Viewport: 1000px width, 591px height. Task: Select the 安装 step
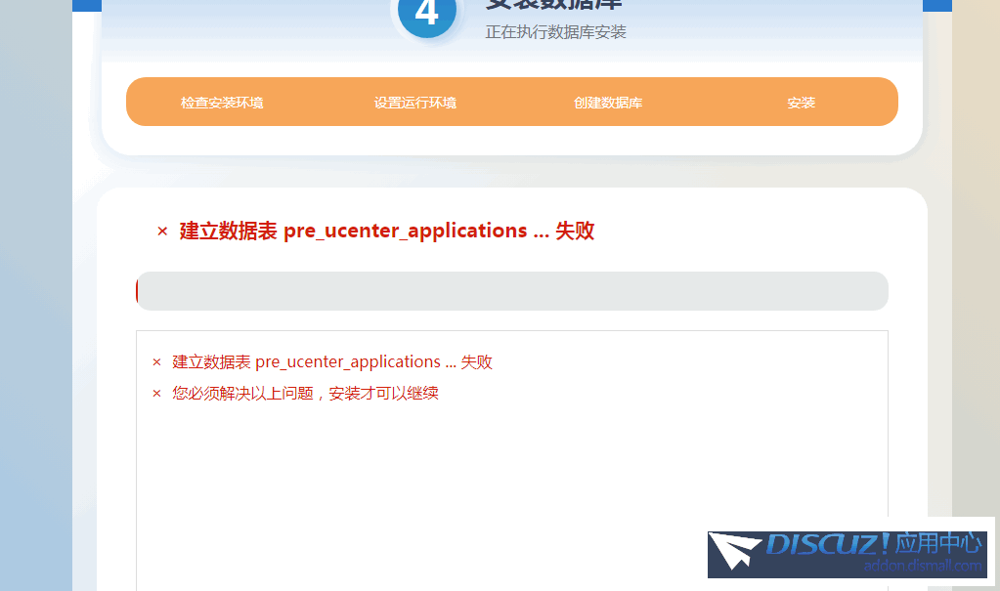[x=801, y=103]
